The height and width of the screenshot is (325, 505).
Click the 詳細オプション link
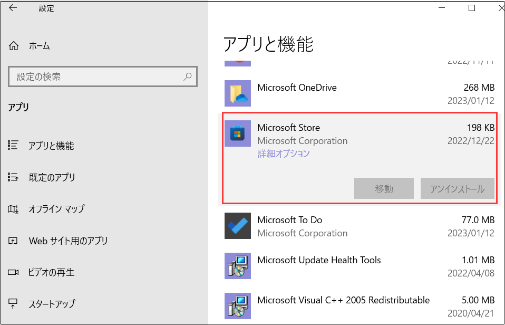[x=284, y=154]
